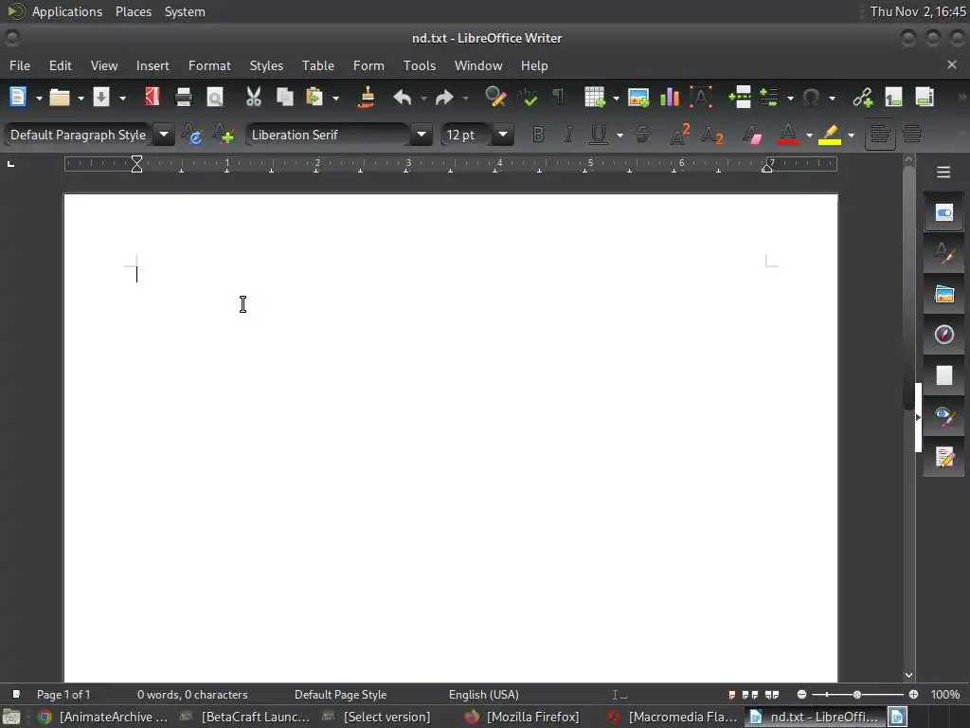This screenshot has height=728, width=970.
Task: Toggle bold formatting
Action: click(538, 135)
